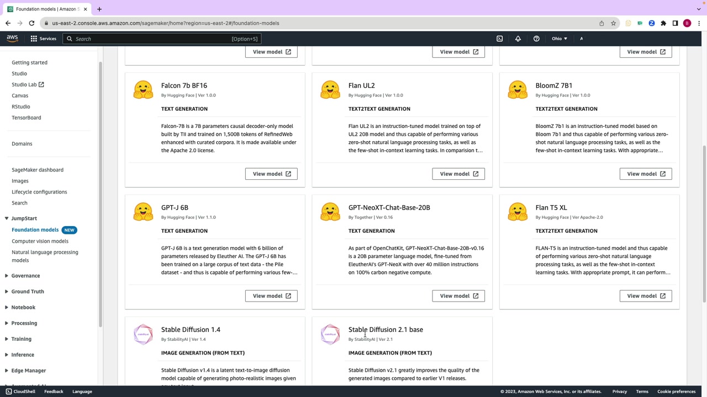
Task: Click the Stable Diffusion 2.1 base StabilityAI logo
Action: point(330,334)
